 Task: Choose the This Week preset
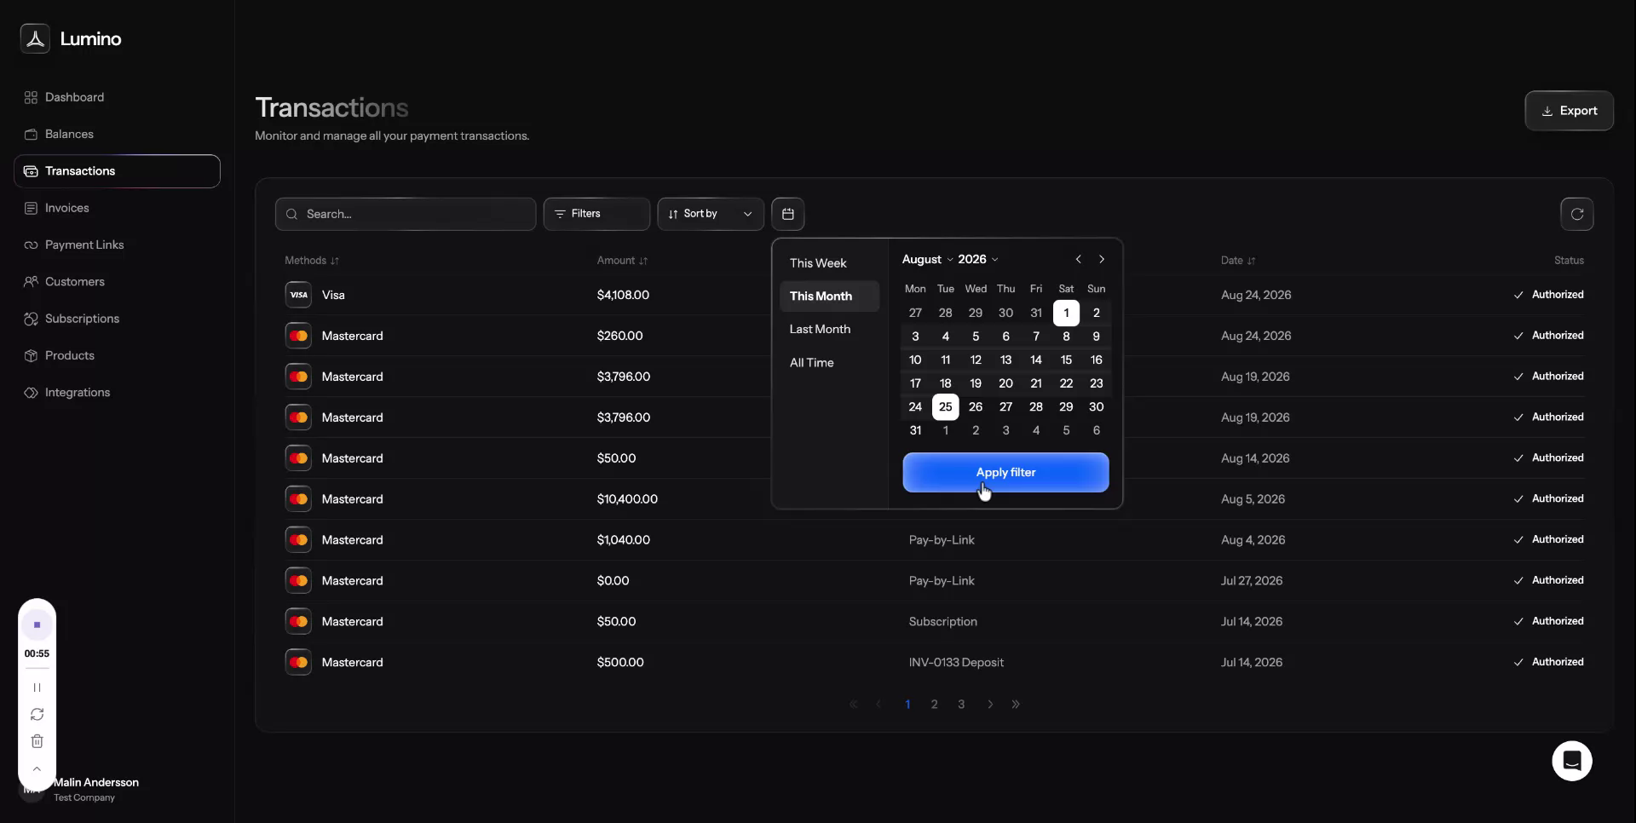click(x=829, y=263)
